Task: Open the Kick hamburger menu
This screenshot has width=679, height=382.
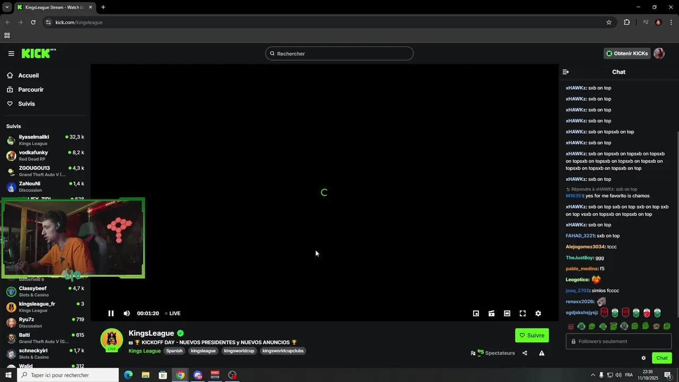Action: click(11, 54)
